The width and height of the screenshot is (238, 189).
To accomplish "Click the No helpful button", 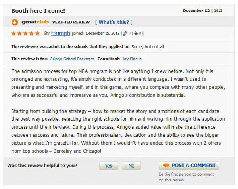I will coord(131,166).
